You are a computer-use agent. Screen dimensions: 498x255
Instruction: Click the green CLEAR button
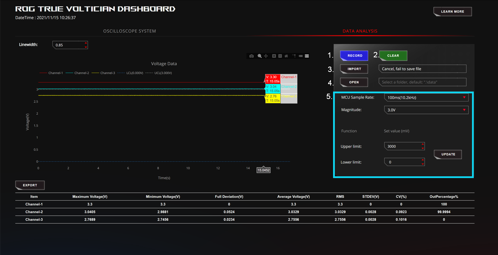393,56
